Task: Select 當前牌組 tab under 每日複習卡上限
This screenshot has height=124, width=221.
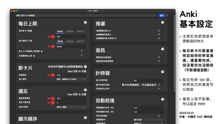Action: coord(70,41)
